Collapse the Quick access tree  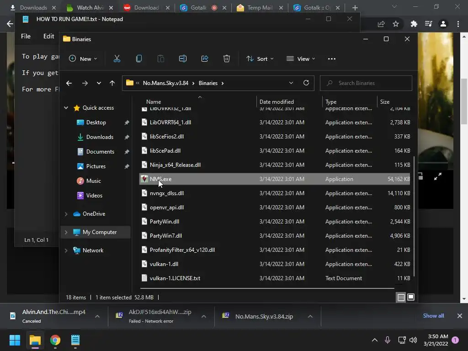coord(66,108)
